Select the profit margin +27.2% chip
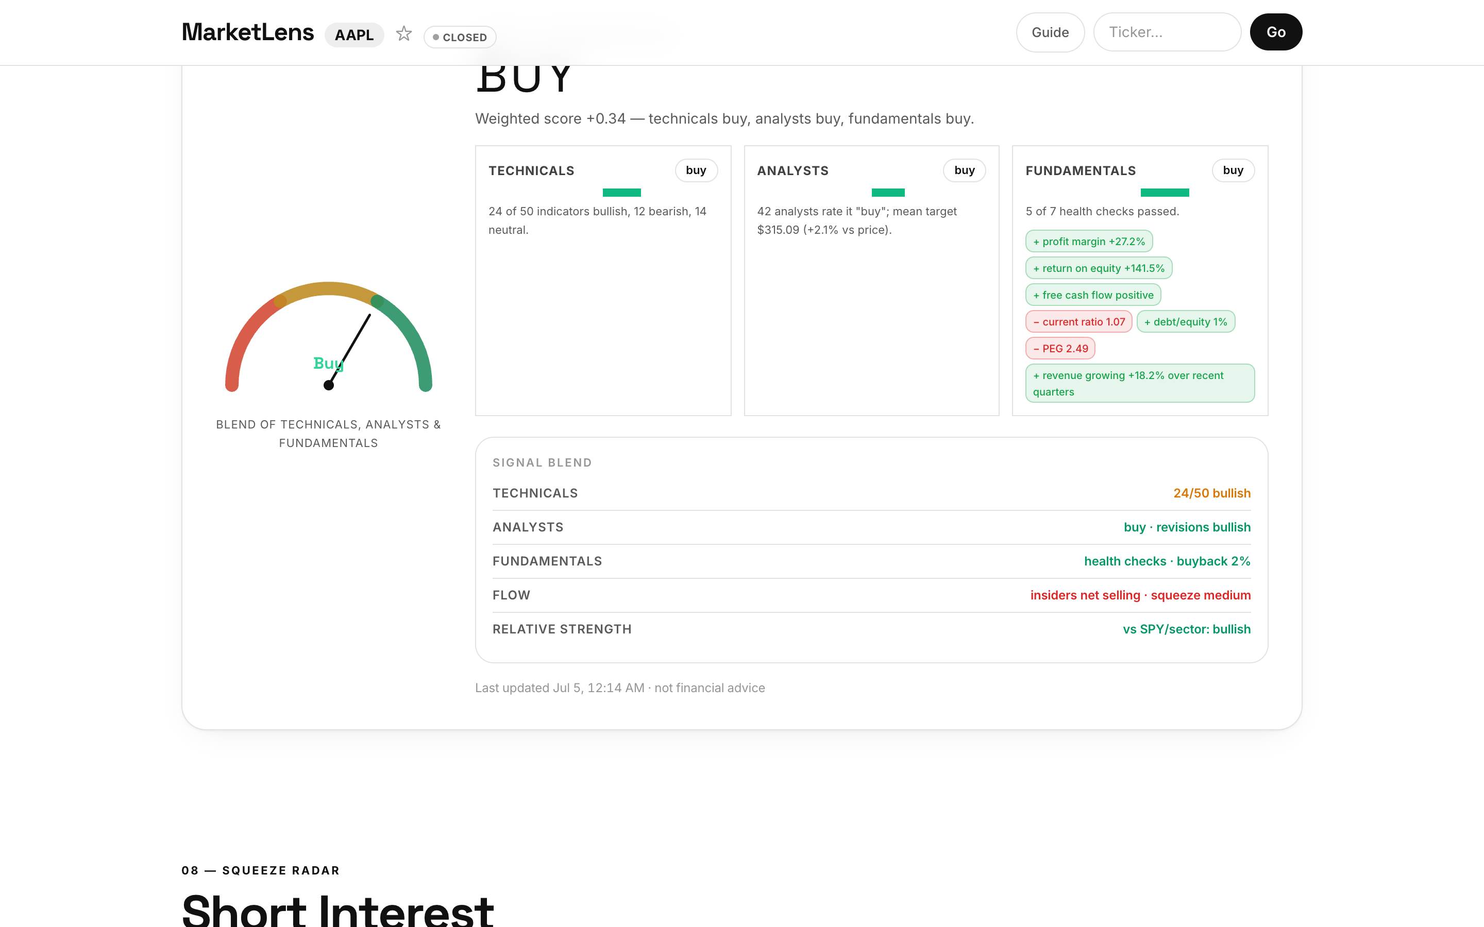The height and width of the screenshot is (927, 1484). 1088,242
